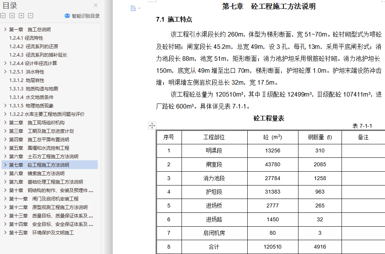
Task: Click the 消力池段 table cell
Action: (x=214, y=178)
